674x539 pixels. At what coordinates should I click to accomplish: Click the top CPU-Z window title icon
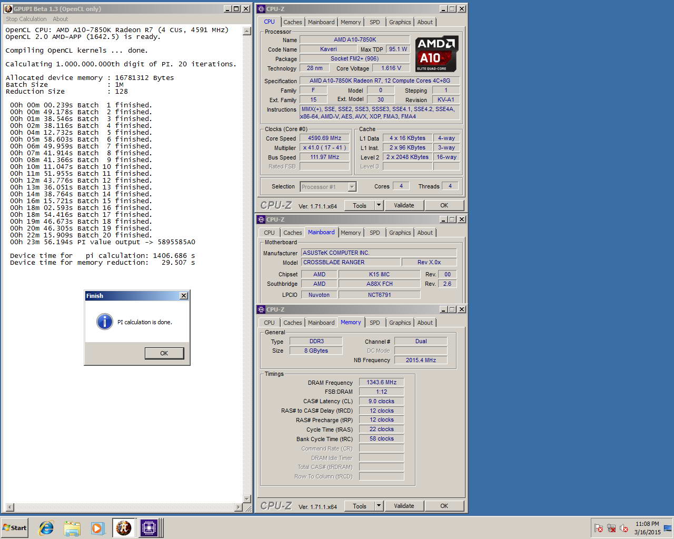pos(261,9)
